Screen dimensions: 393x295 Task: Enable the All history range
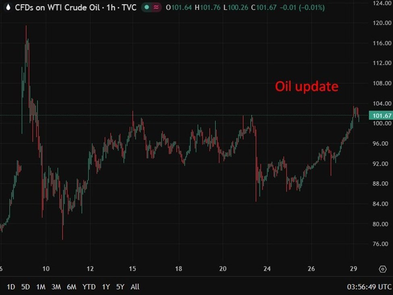[135, 287]
